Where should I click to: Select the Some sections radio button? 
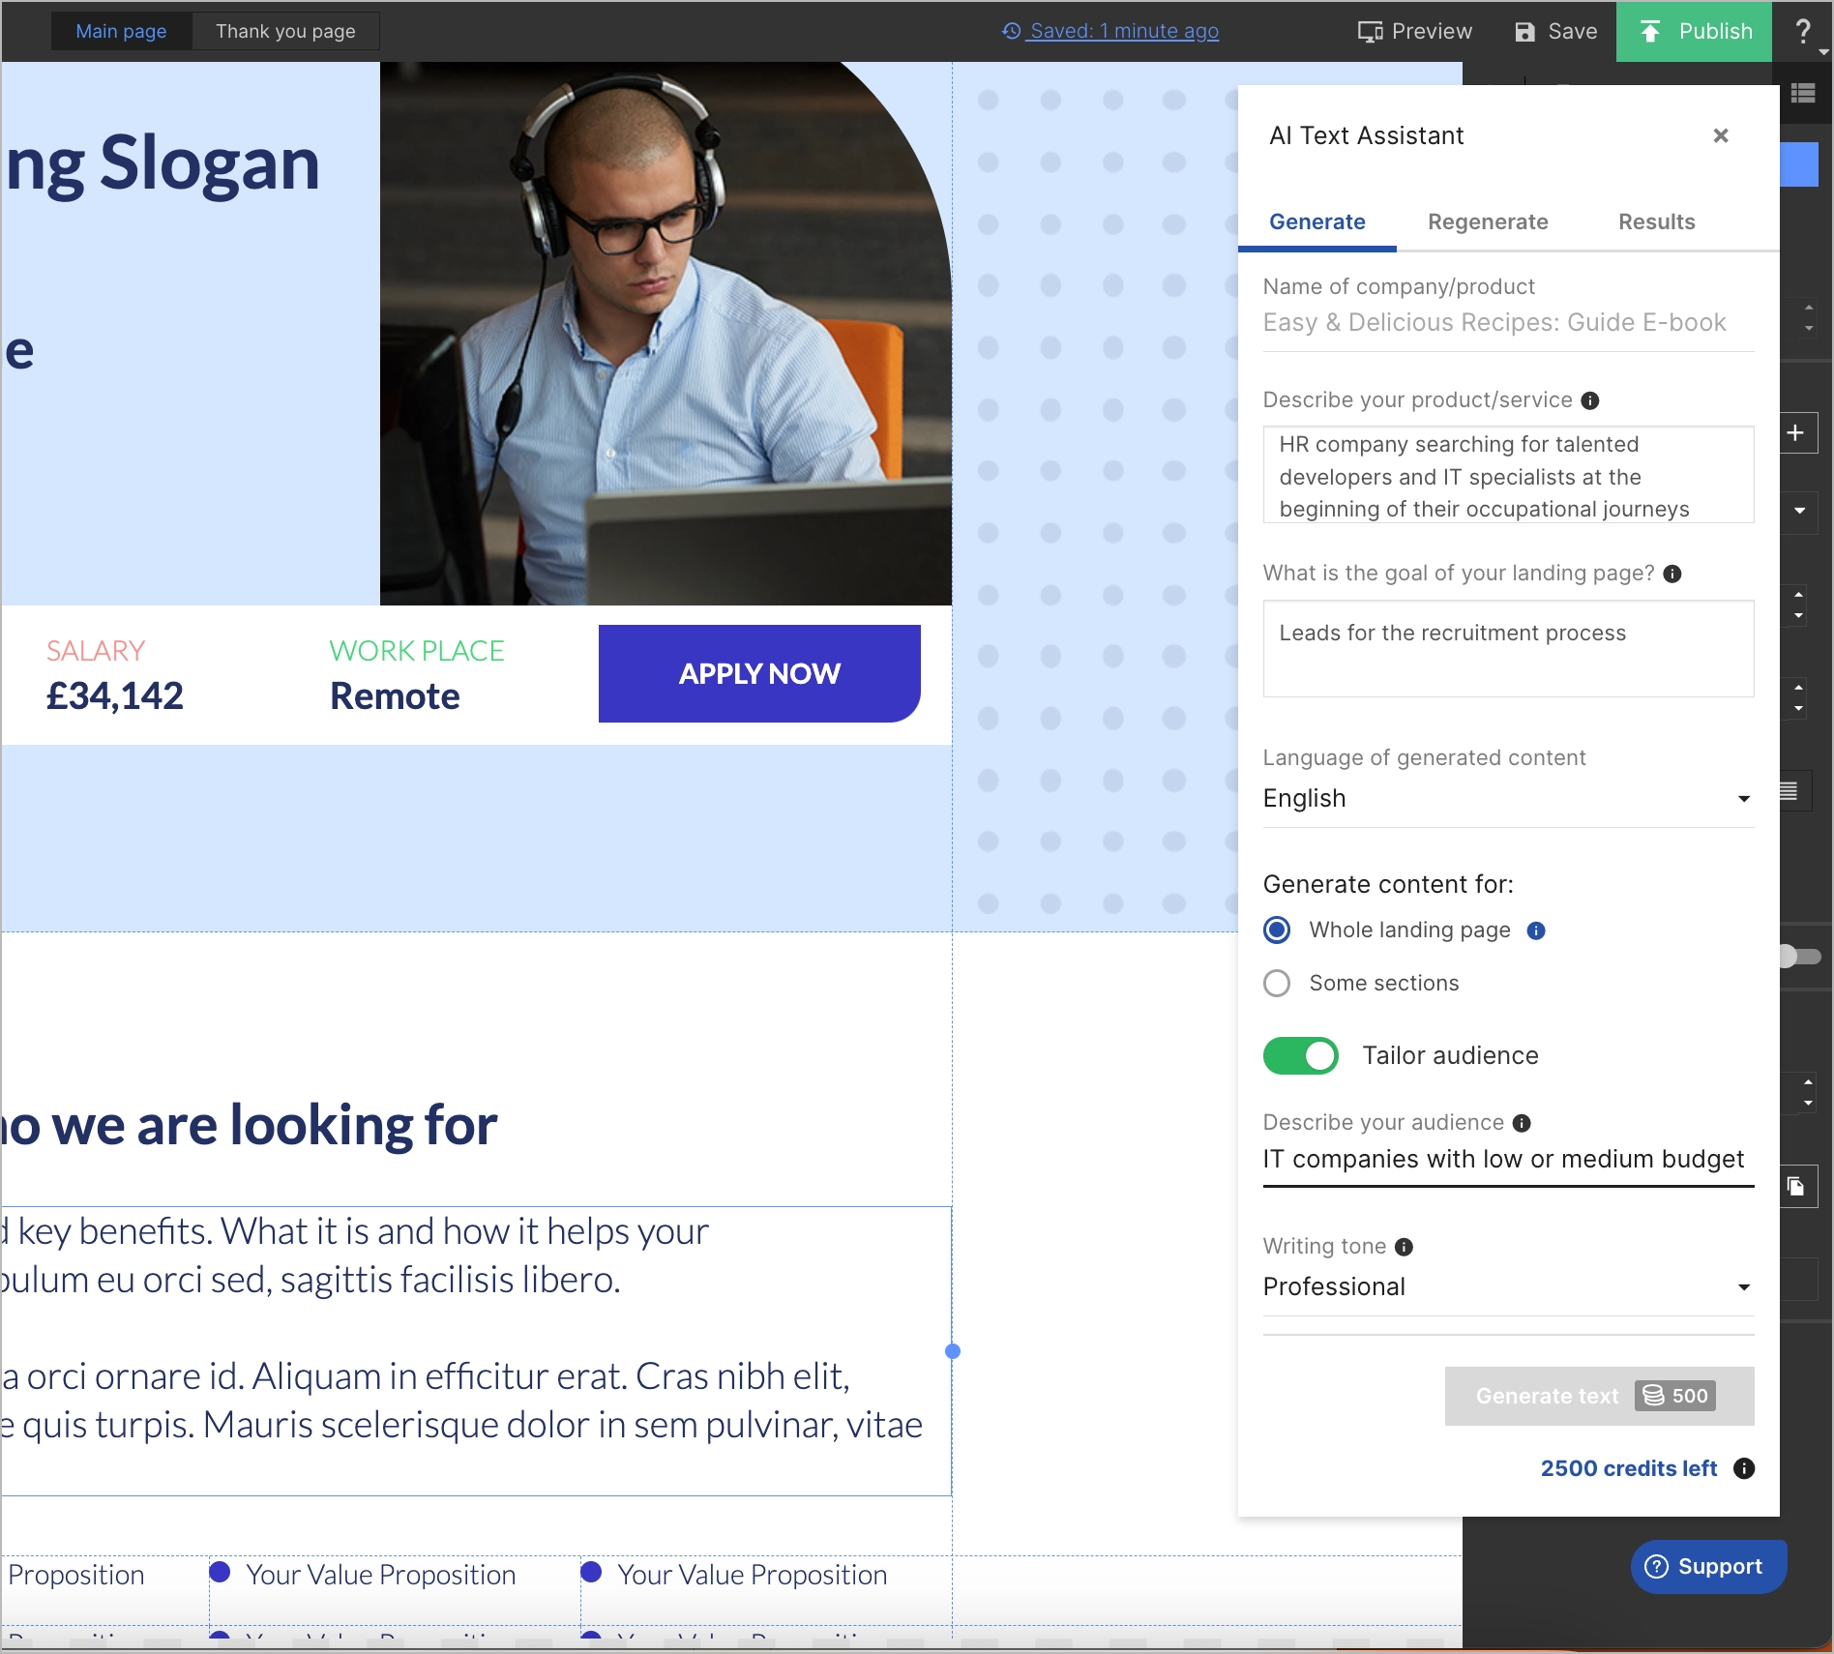[x=1277, y=983]
